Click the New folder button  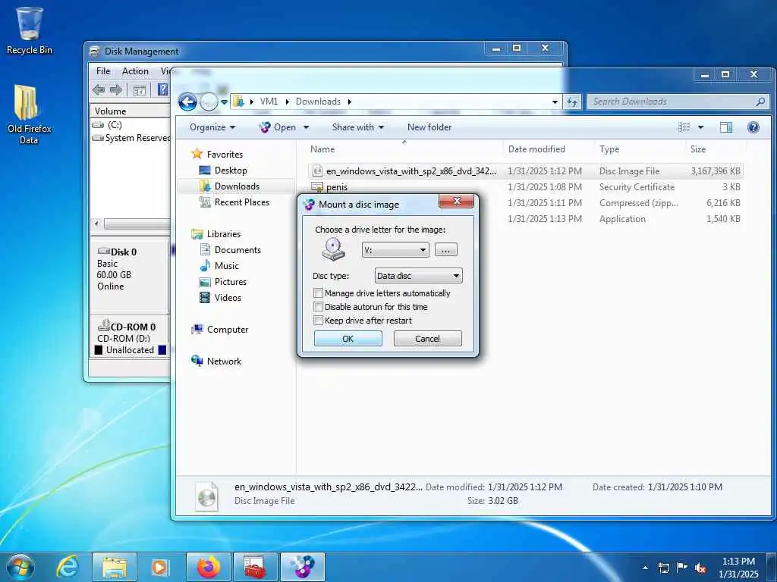coord(429,127)
